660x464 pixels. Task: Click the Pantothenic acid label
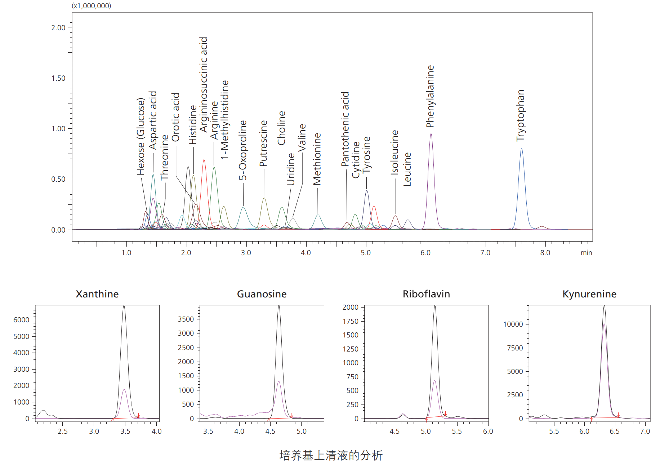click(345, 129)
